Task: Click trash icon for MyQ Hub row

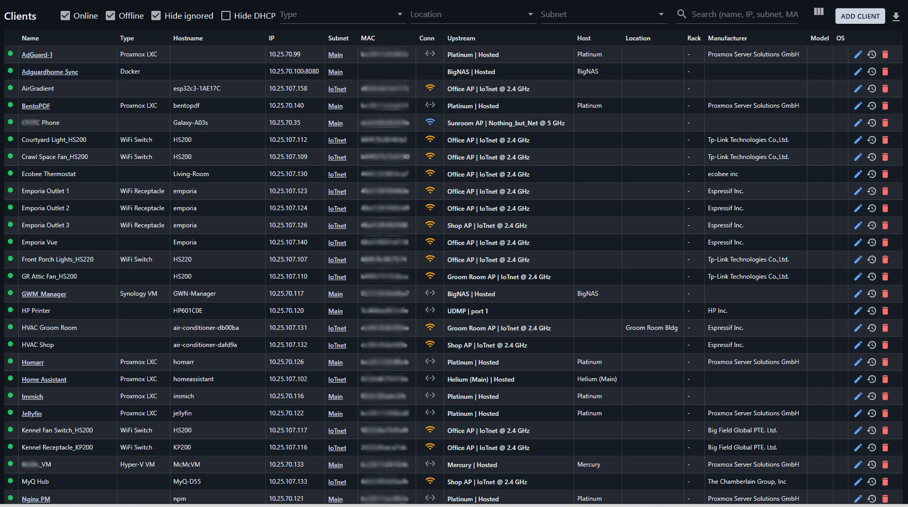Action: (x=885, y=482)
